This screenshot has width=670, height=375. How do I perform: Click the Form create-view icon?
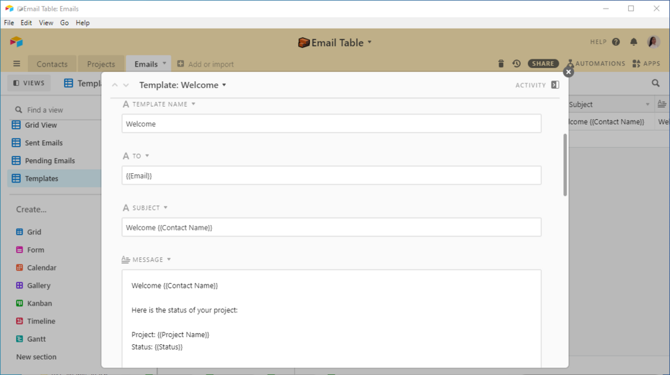pyautogui.click(x=19, y=250)
